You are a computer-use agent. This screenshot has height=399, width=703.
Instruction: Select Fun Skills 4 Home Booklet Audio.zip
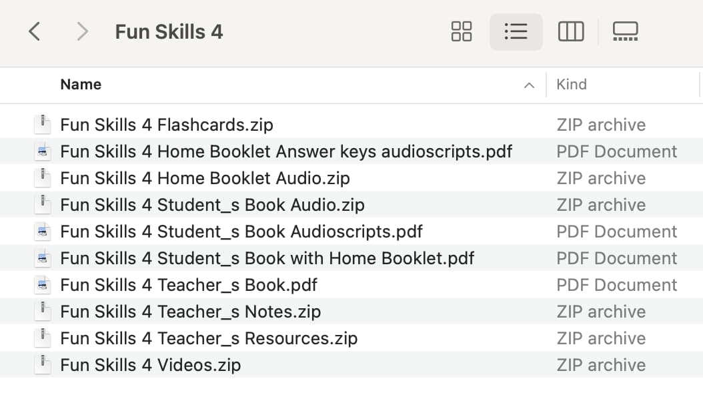tap(205, 178)
